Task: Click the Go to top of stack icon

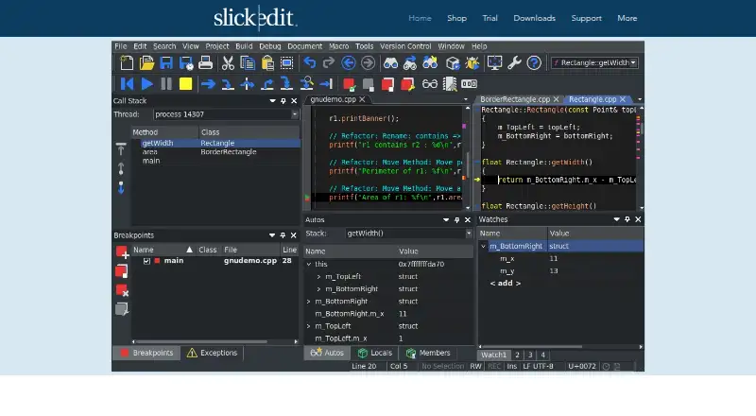Action: [x=121, y=149]
